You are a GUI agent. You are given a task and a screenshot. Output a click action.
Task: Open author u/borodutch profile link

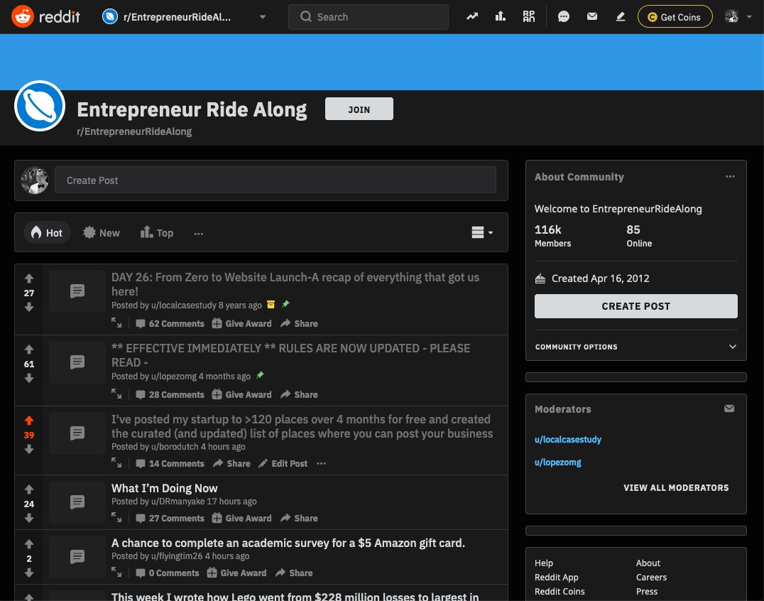(175, 446)
